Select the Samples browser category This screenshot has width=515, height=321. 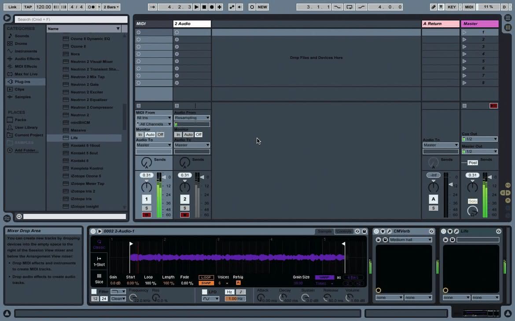pyautogui.click(x=22, y=97)
